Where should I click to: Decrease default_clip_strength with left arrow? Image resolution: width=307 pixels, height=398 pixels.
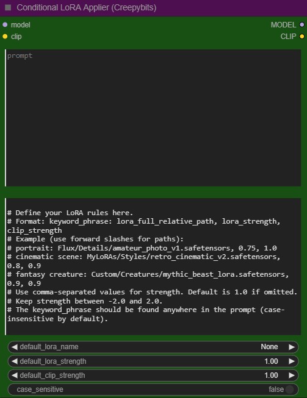pos(15,375)
